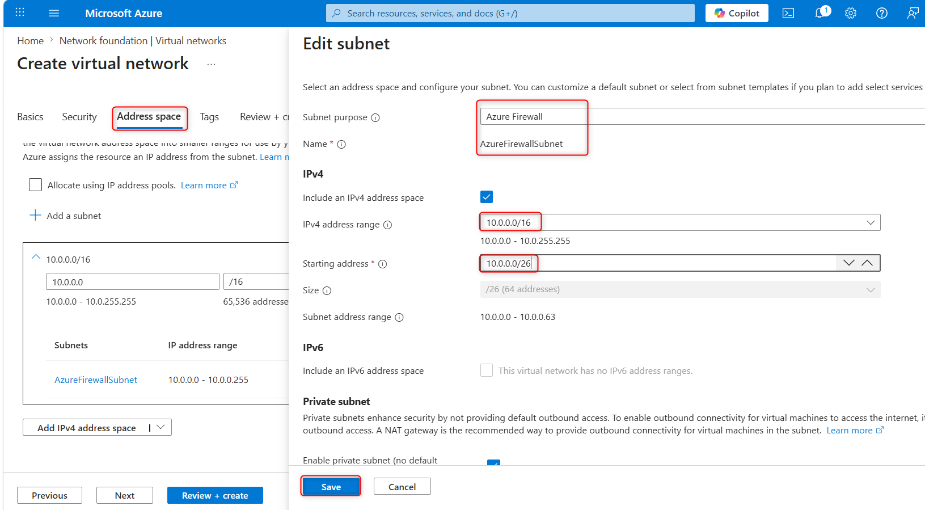Click the Learn link after 'from the subnet'
This screenshot has height=510, width=925.
pos(274,157)
